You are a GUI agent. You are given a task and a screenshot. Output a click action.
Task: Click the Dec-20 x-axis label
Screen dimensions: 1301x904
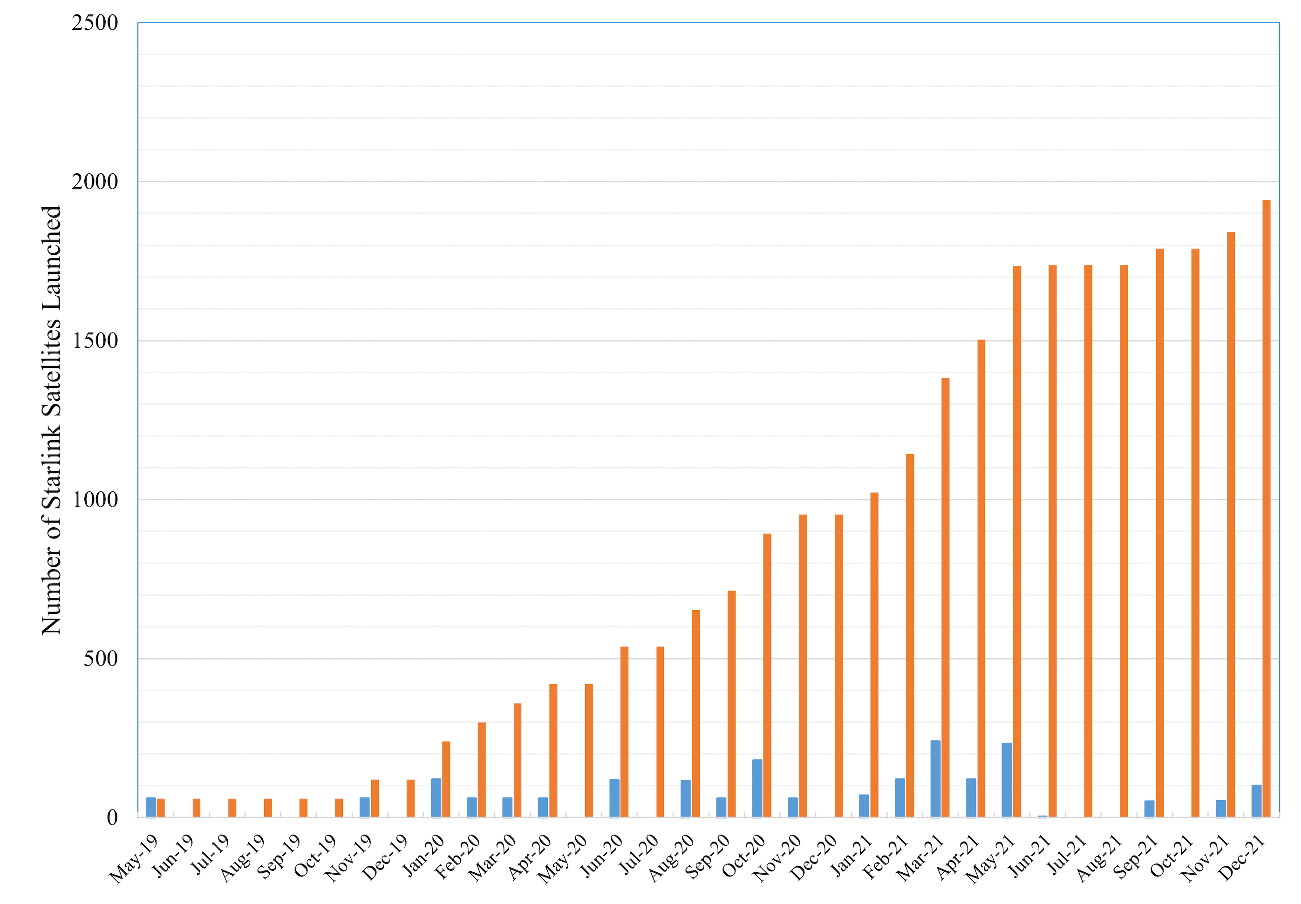point(813,857)
